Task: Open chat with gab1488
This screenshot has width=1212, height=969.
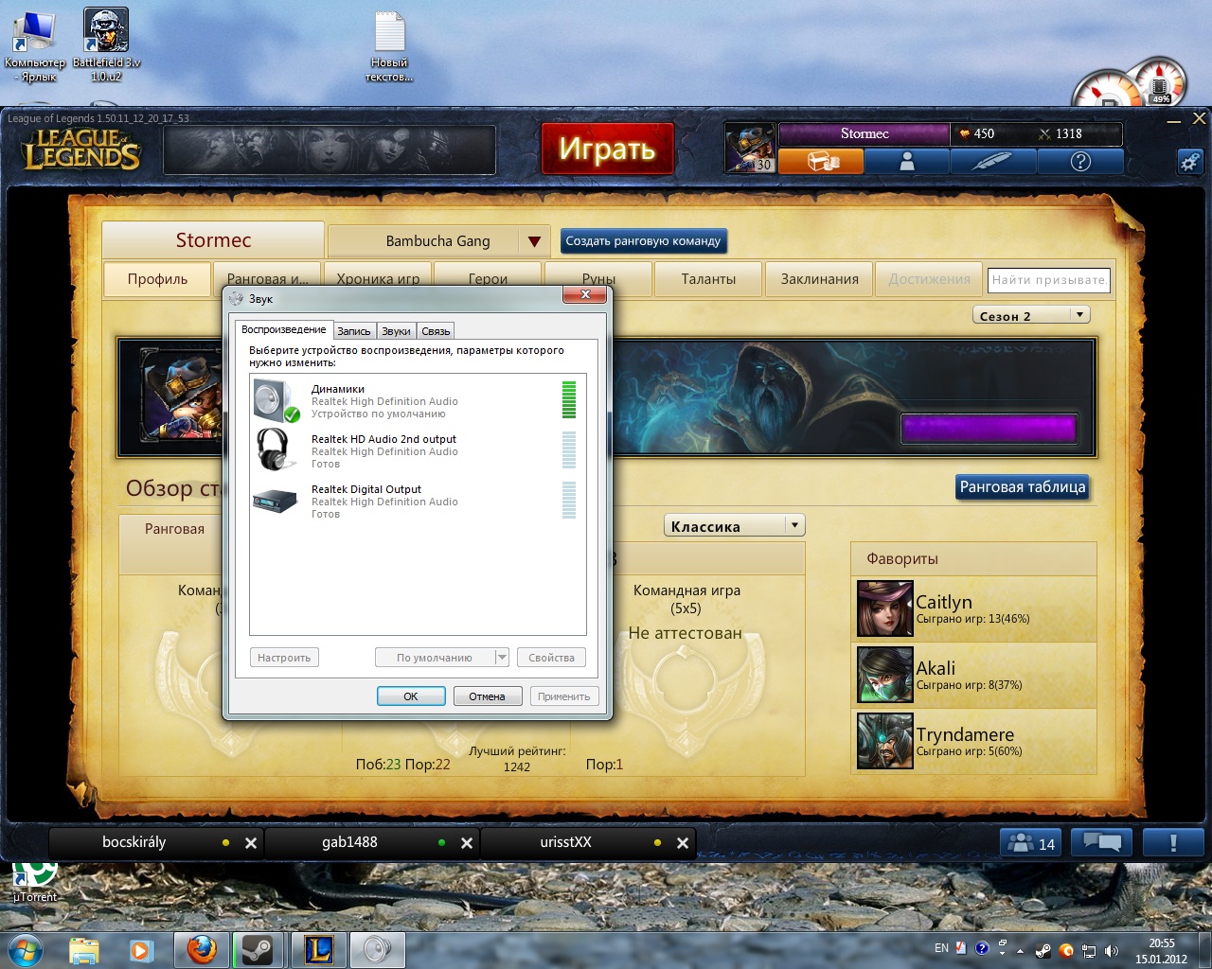Action: tap(349, 842)
